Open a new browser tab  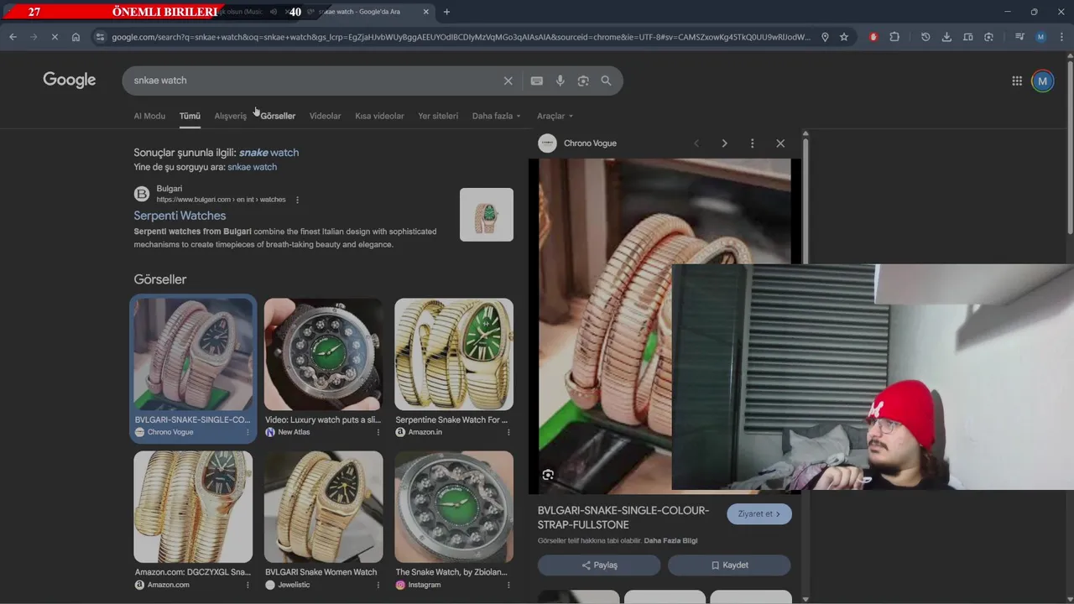pos(446,12)
